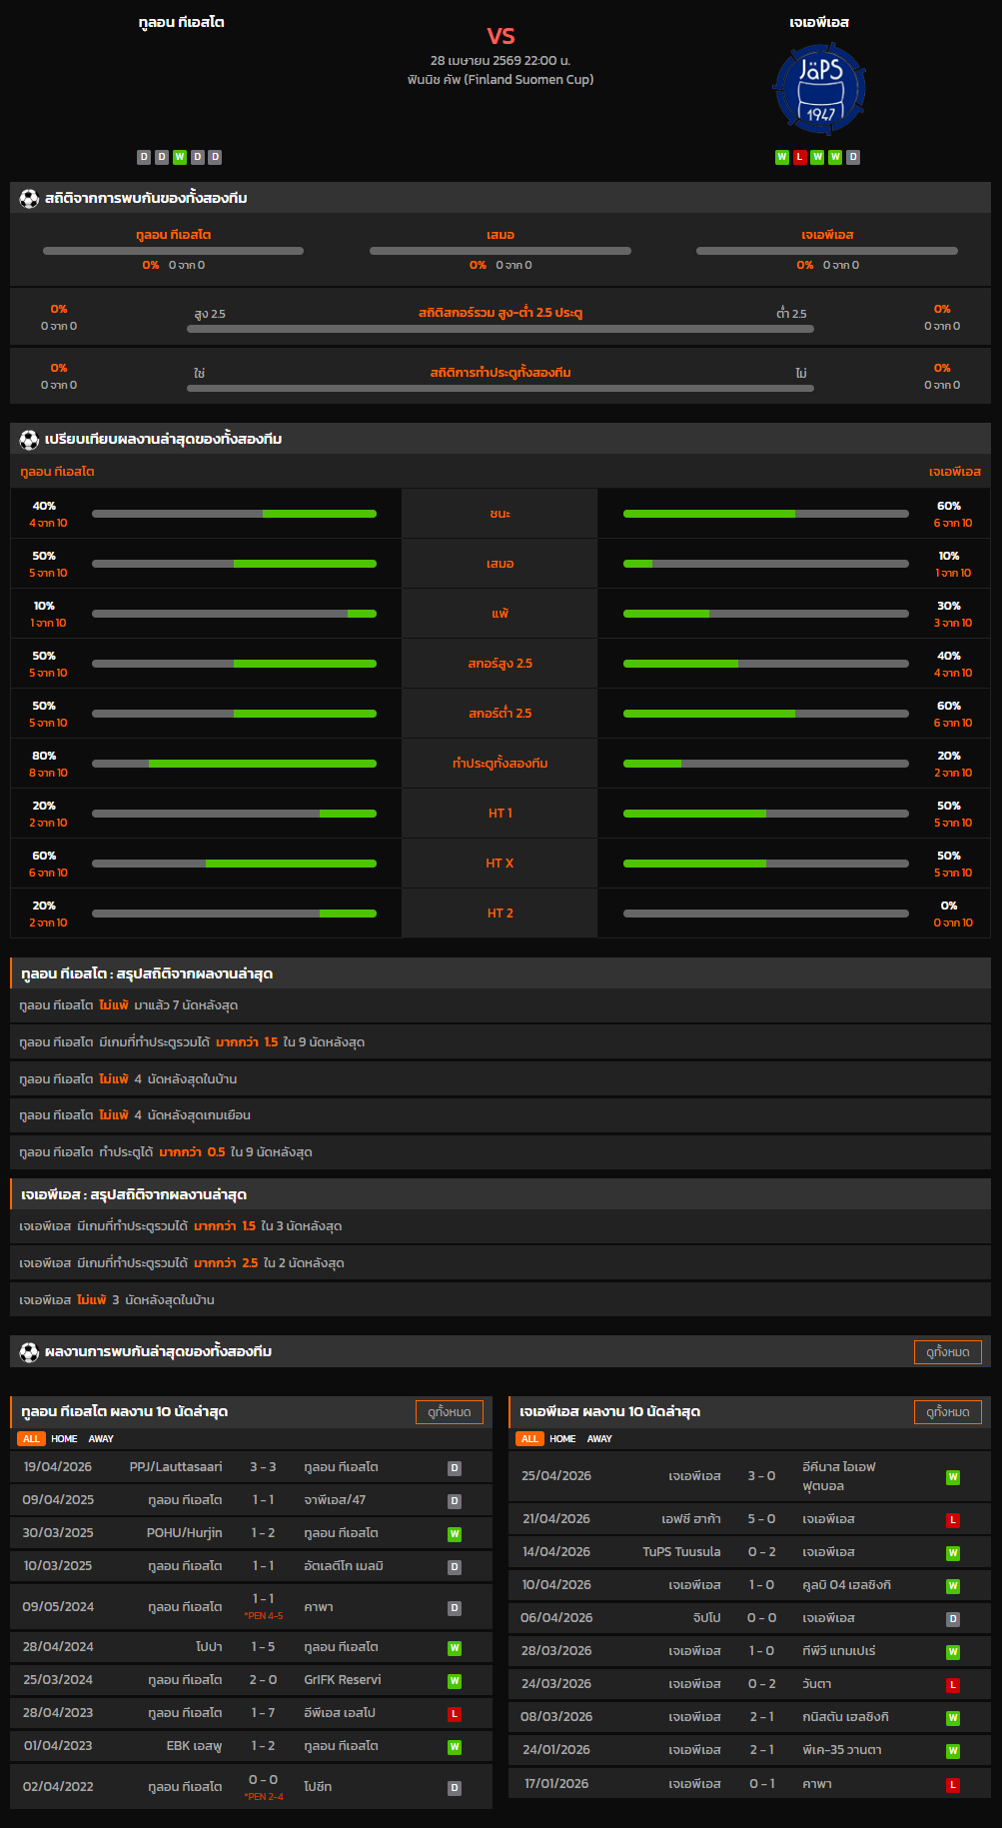Select AWAY filter in เจเอพีเอส last 10 matches
The image size is (1002, 1828).
pyautogui.click(x=599, y=1439)
